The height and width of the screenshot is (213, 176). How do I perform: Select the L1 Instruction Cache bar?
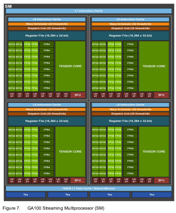(x=89, y=11)
